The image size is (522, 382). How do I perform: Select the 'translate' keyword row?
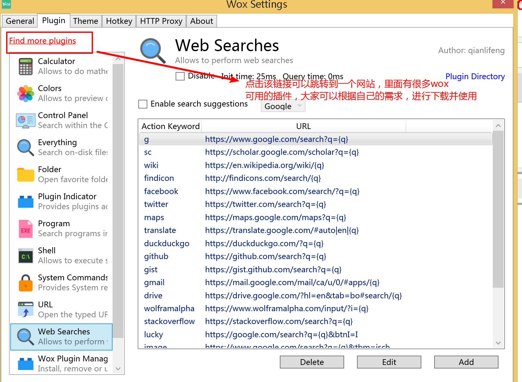click(x=316, y=230)
